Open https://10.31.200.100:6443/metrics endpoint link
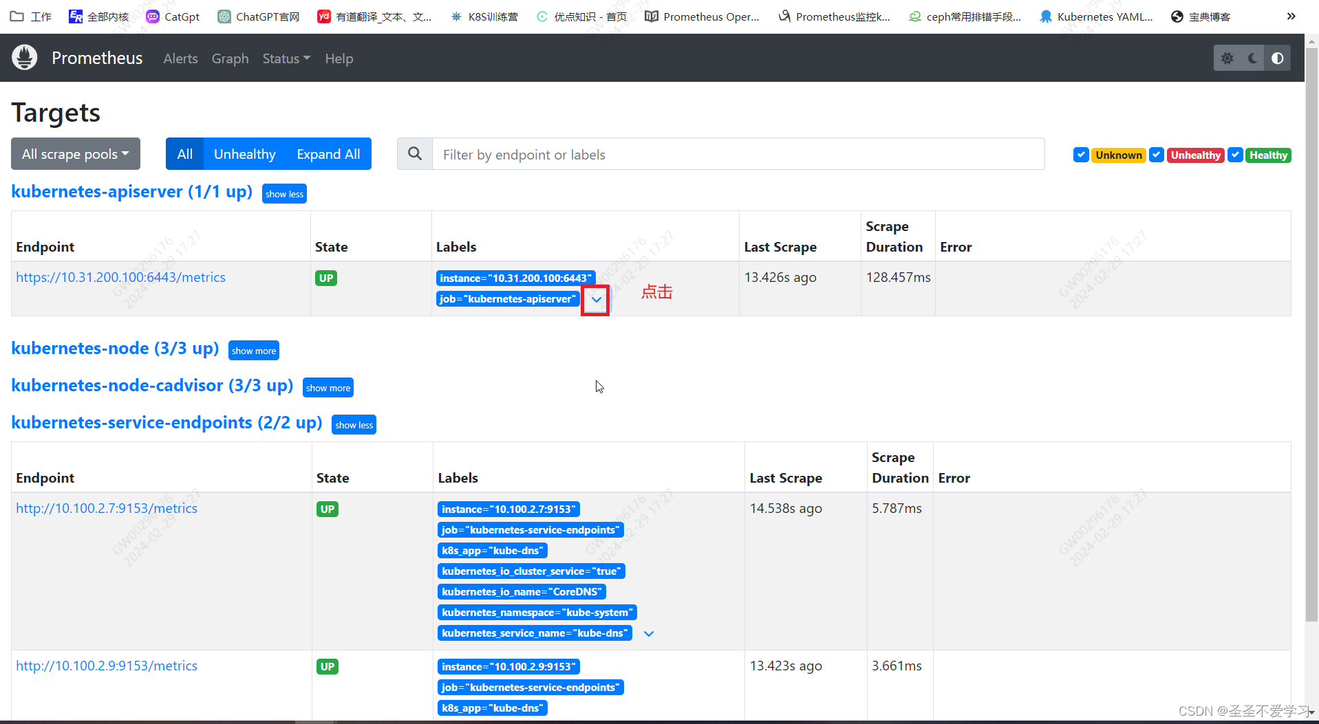1319x724 pixels. click(x=121, y=277)
